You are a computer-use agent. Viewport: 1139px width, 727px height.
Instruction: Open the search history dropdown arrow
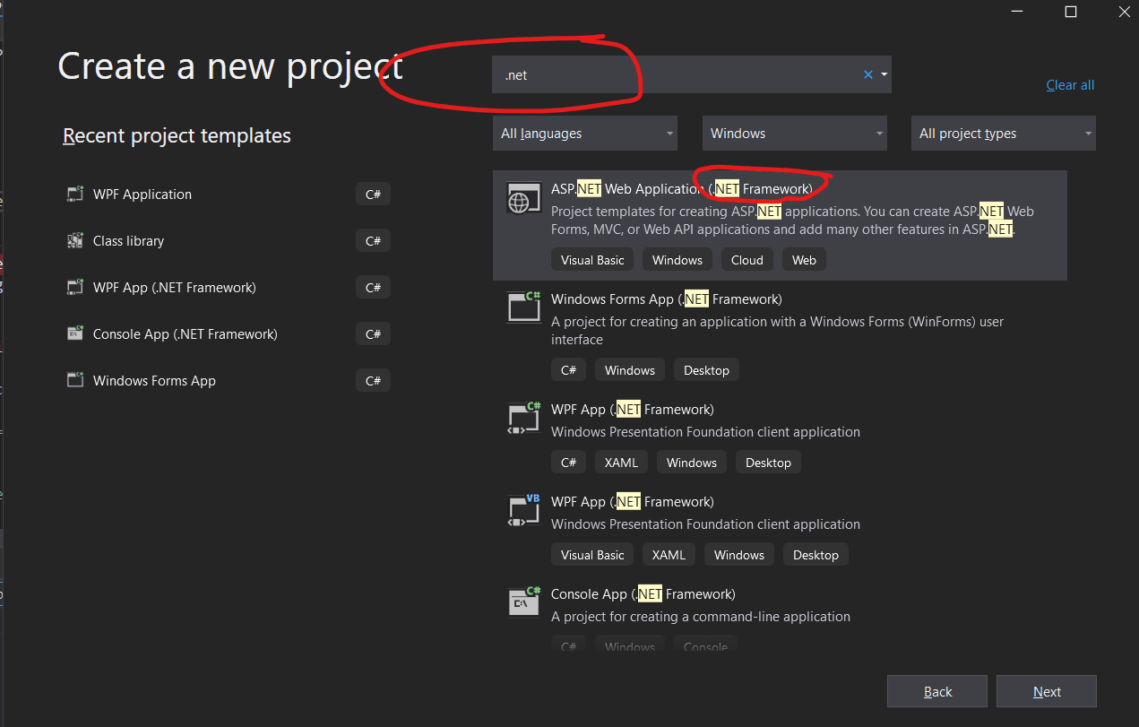(884, 74)
